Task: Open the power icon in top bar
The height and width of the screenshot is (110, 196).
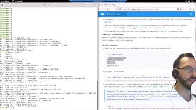Action: point(192,1)
